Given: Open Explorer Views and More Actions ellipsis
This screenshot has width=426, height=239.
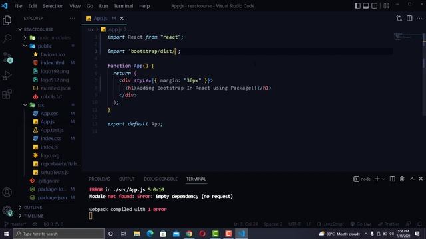Looking at the screenshot, I should coord(72,18).
